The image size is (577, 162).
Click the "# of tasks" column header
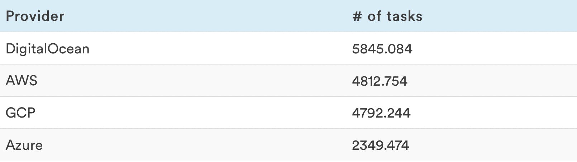387,16
